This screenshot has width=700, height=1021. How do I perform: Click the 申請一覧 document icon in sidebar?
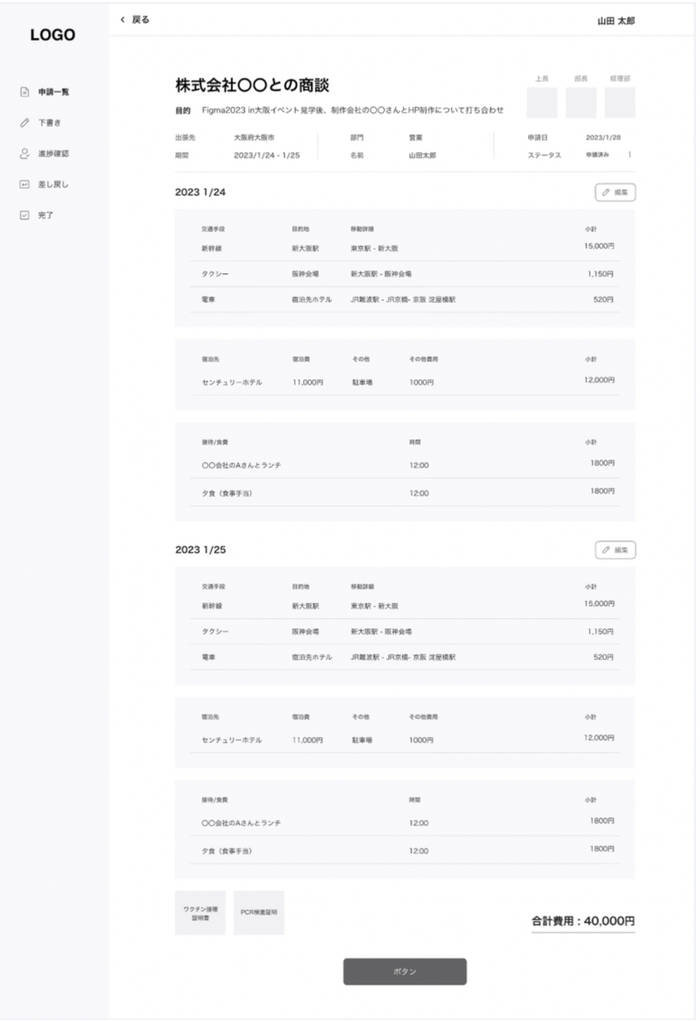[25, 92]
